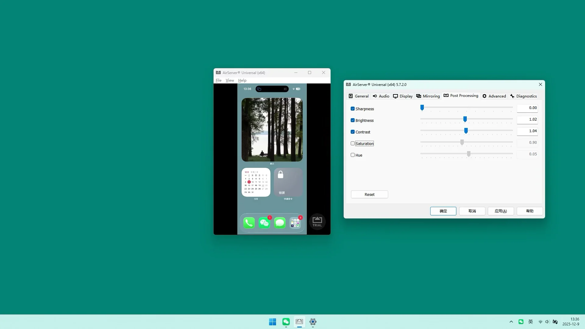
Task: Uncheck the Sharpness checkbox
Action: (x=353, y=108)
